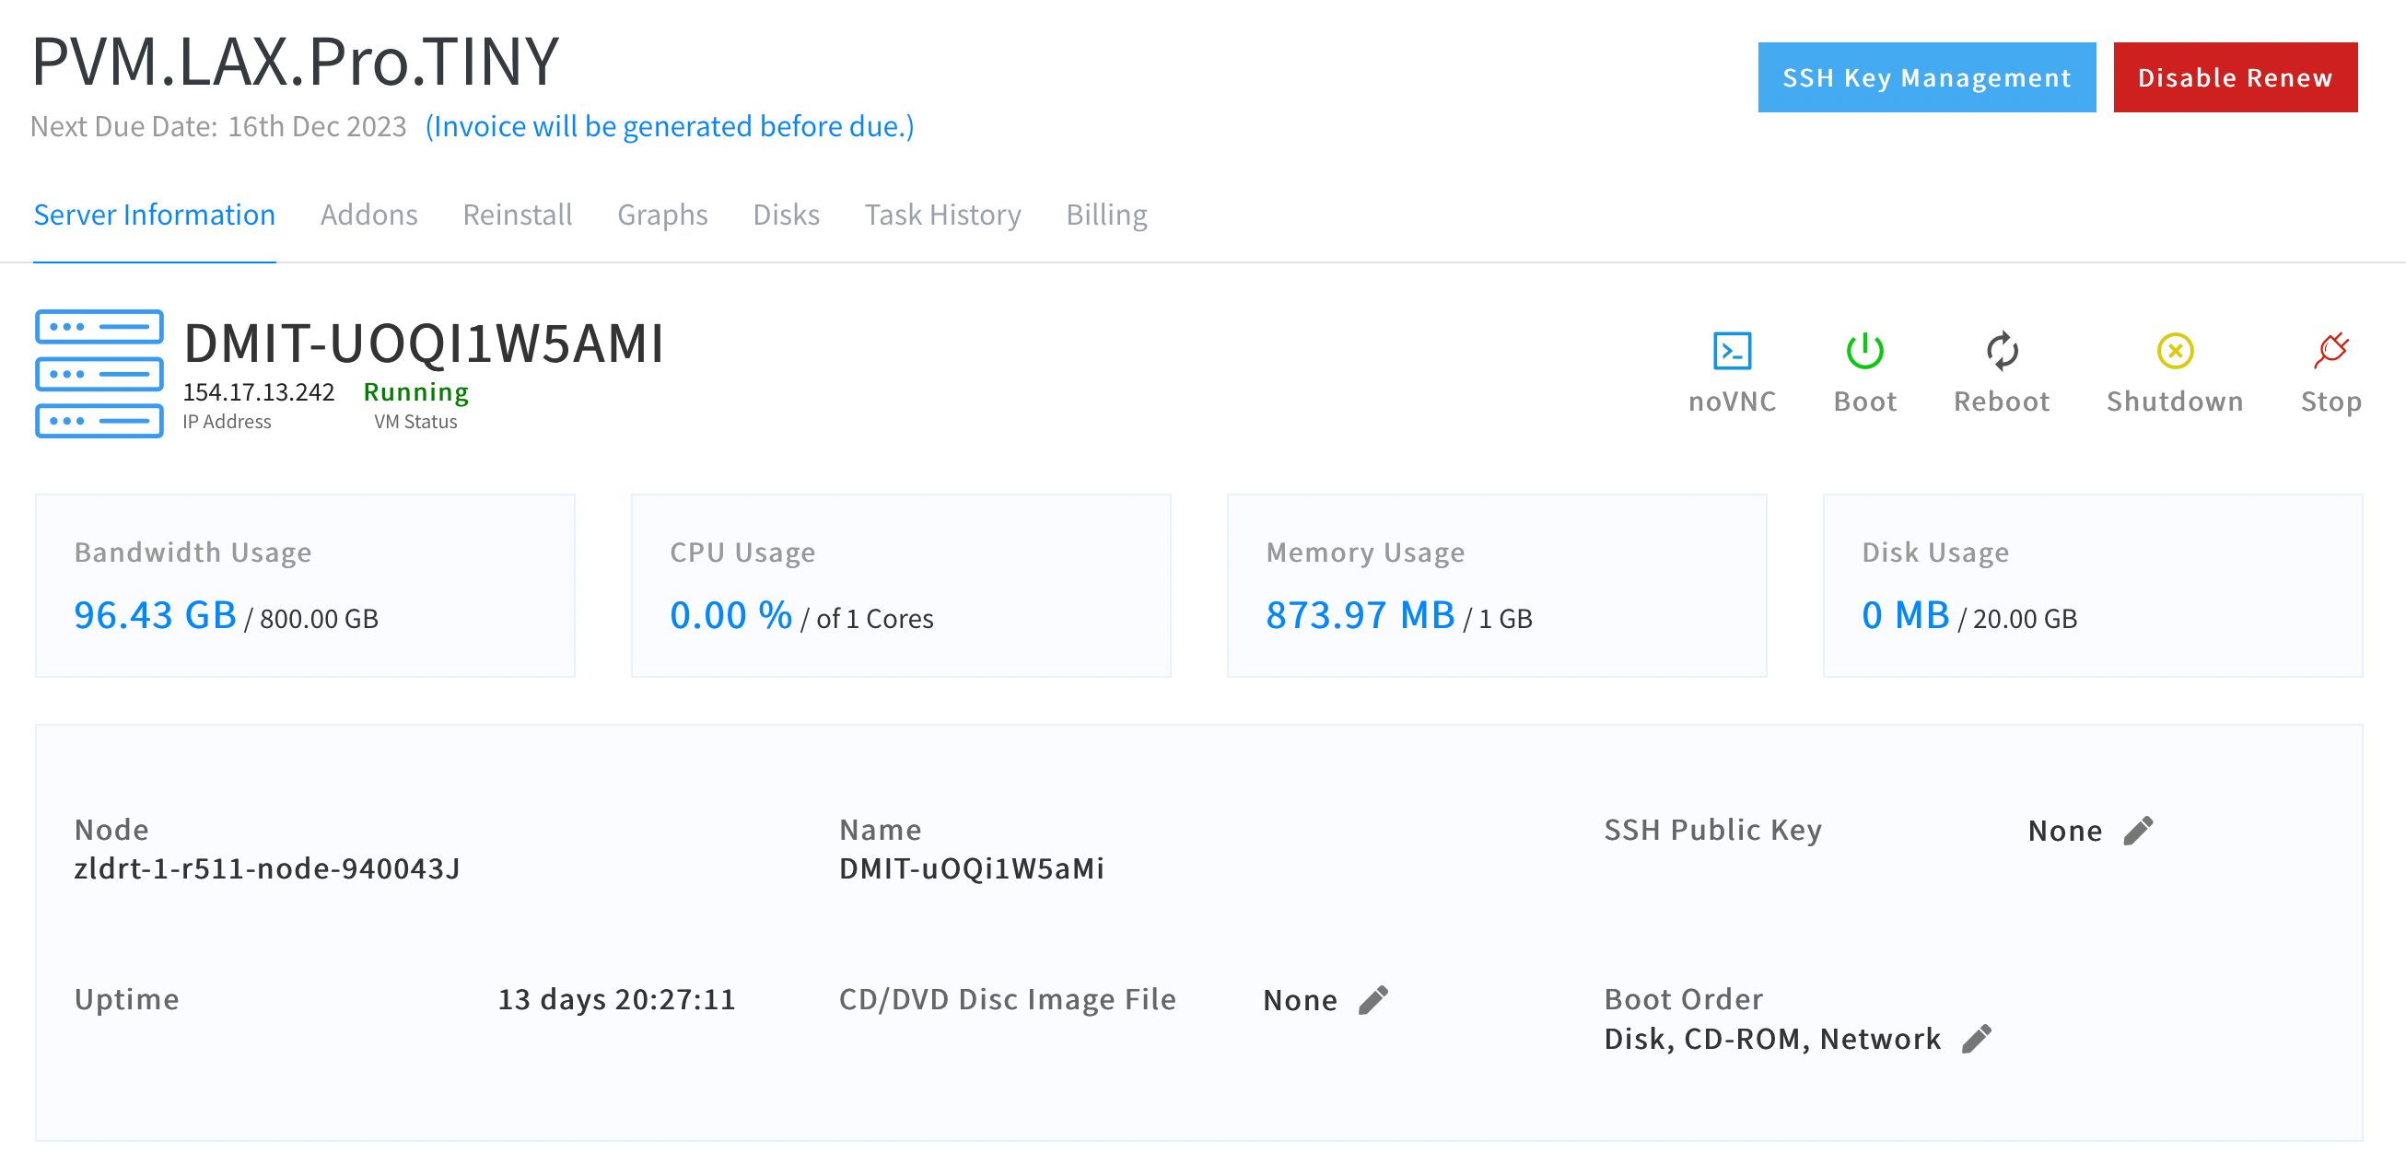View the Graphs tab
The image size is (2406, 1164).
click(662, 215)
